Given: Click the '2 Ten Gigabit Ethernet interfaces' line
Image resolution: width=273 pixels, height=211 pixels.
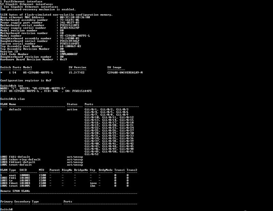Looking at the screenshot, I should pos(29,7).
